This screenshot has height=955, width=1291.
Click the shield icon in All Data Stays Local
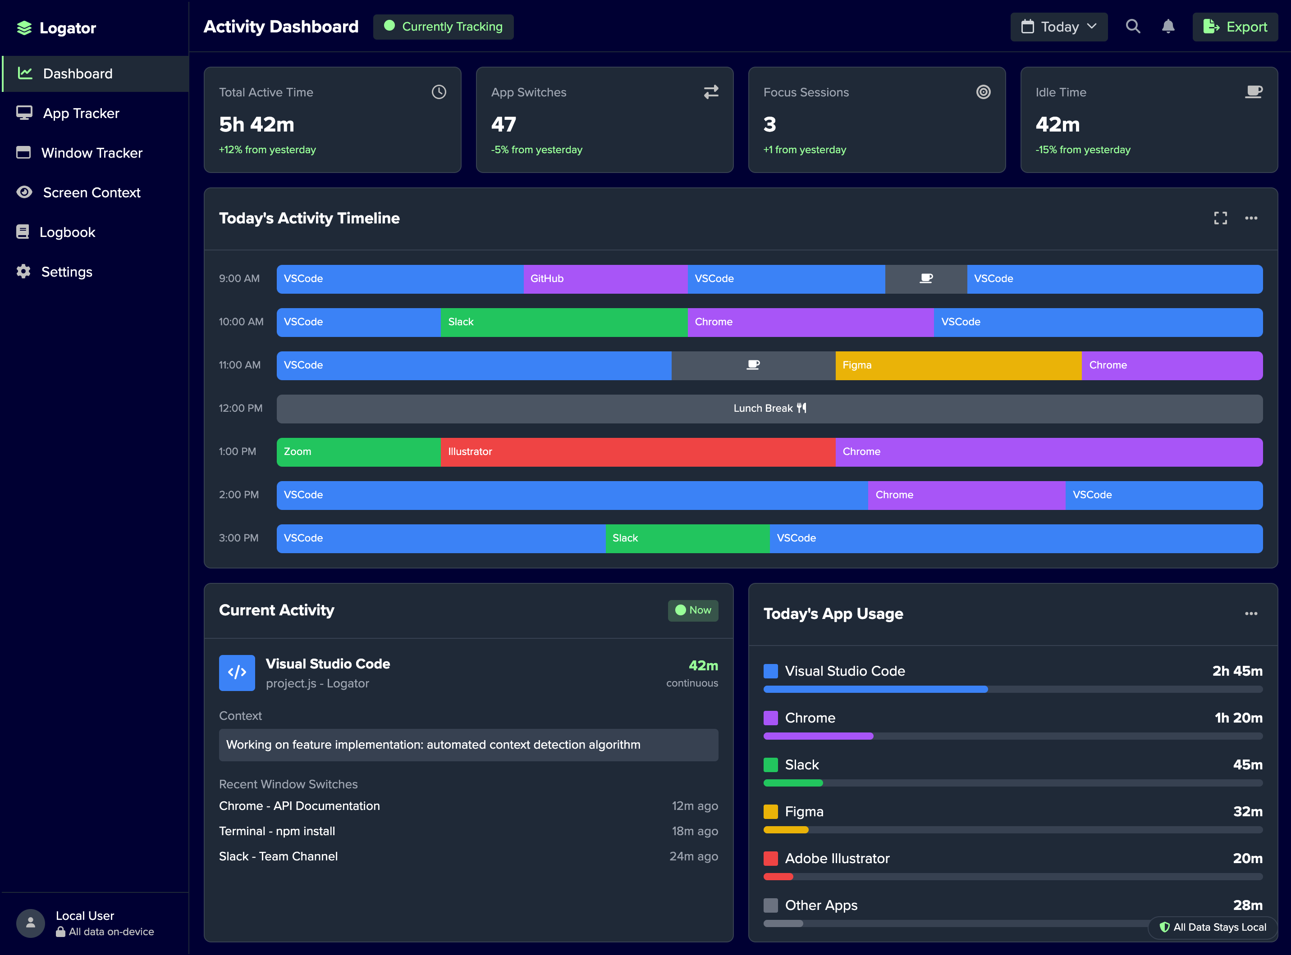pos(1164,927)
